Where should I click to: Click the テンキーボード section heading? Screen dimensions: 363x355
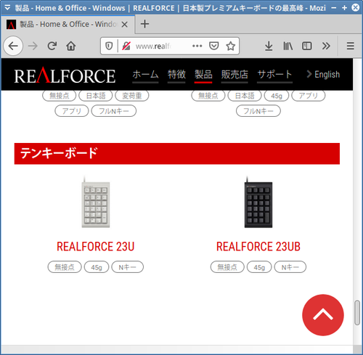point(177,154)
